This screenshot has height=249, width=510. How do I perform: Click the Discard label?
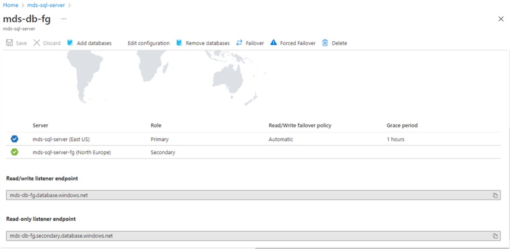pyautogui.click(x=52, y=43)
